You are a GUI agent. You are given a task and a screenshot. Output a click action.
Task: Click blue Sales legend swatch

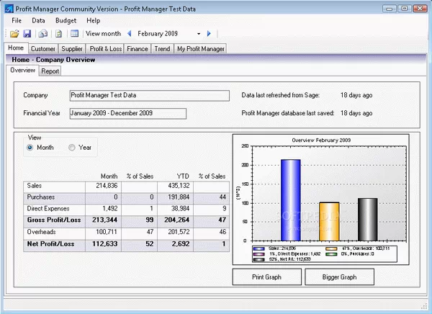[x=259, y=249]
